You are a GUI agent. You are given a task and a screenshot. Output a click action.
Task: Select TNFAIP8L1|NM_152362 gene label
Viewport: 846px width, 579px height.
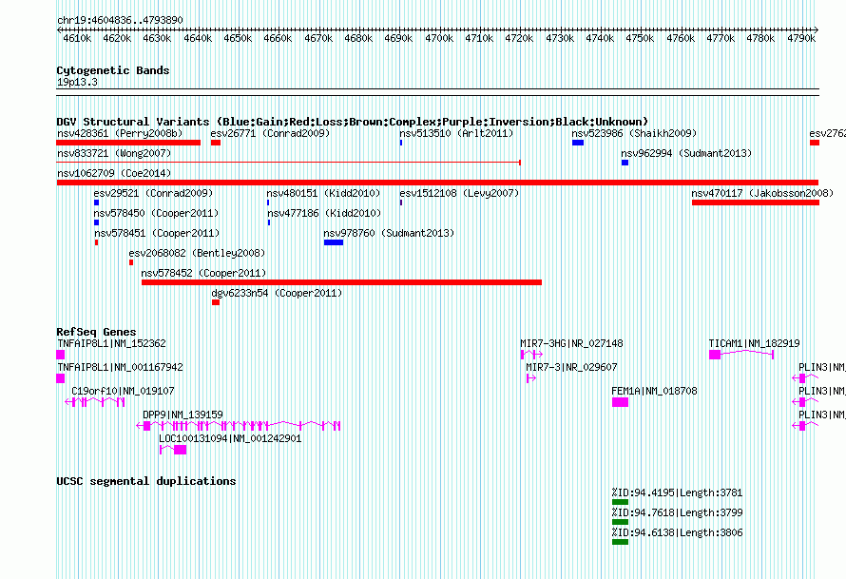click(111, 344)
